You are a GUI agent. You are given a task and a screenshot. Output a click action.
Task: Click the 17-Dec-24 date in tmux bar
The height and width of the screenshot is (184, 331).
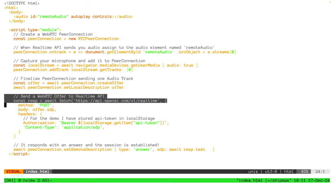click(319, 180)
